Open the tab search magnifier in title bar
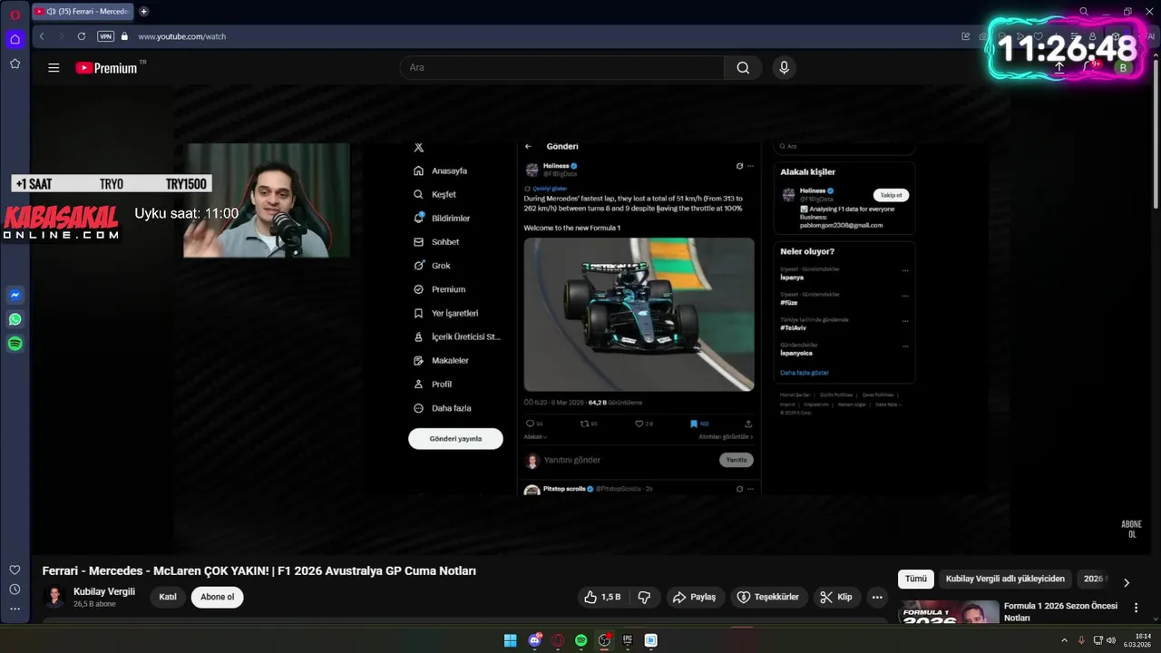1161x653 pixels. coord(1084,12)
